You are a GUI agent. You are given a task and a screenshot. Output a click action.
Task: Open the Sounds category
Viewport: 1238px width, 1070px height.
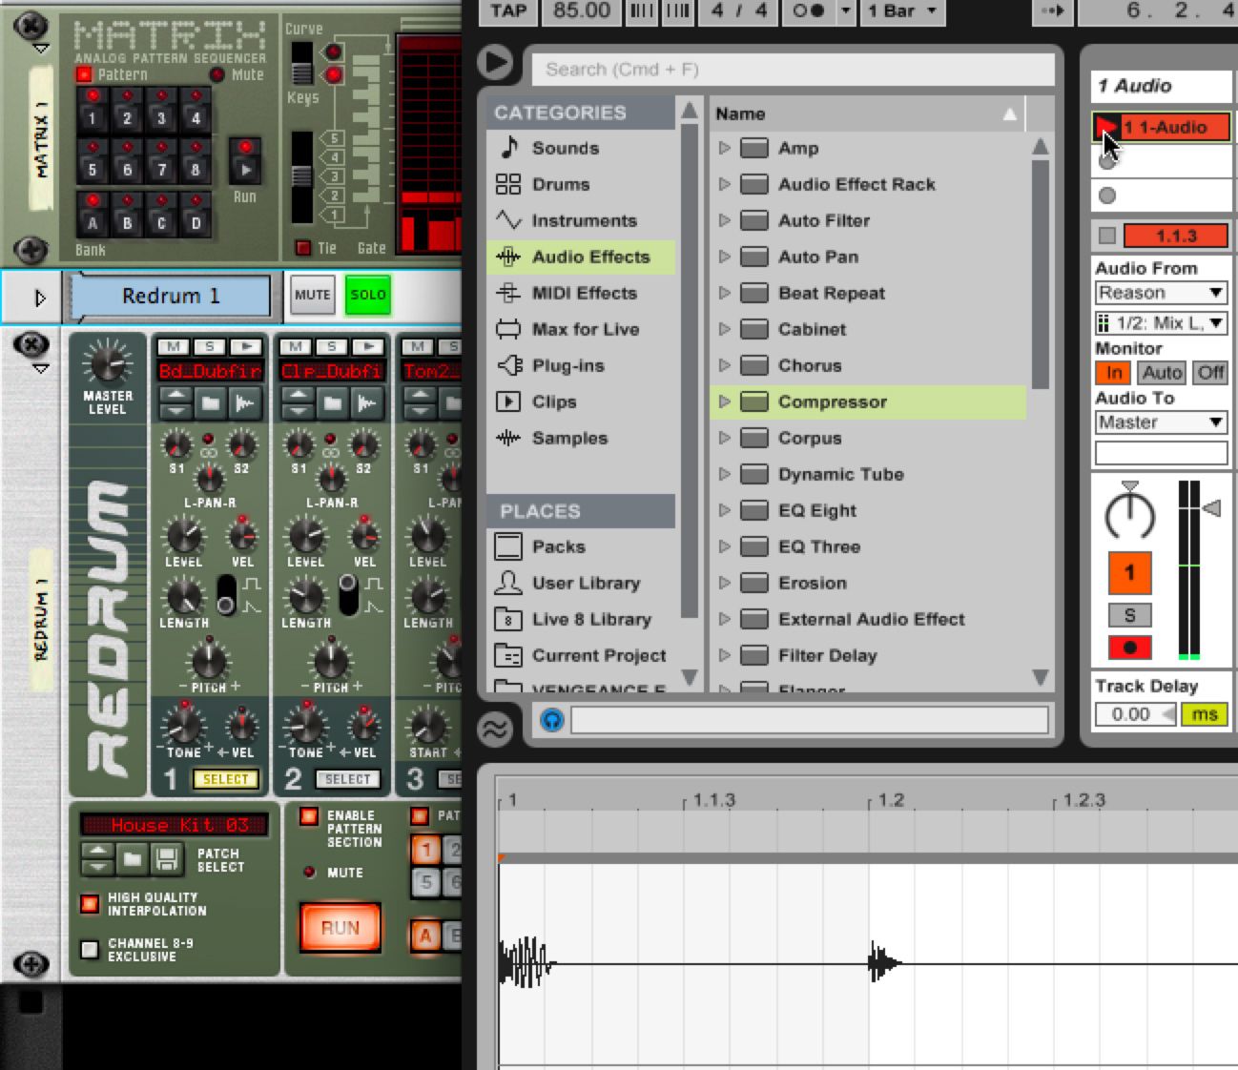click(566, 148)
